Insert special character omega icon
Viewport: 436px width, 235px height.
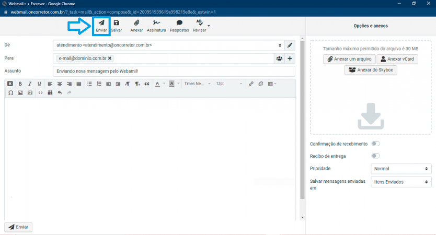[10, 93]
